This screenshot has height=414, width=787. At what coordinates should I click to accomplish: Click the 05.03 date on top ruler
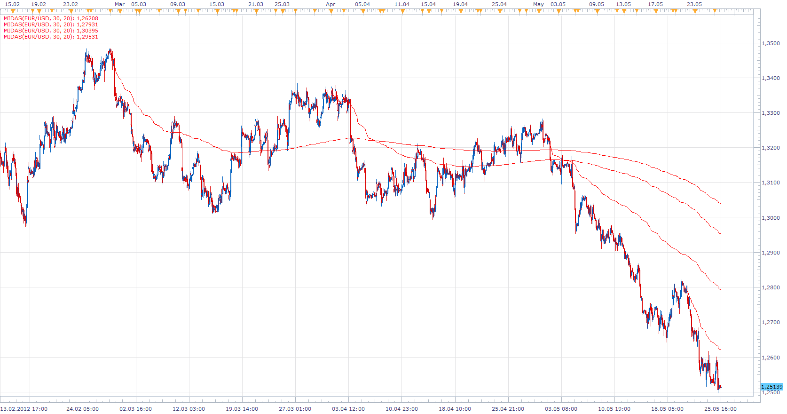(139, 4)
